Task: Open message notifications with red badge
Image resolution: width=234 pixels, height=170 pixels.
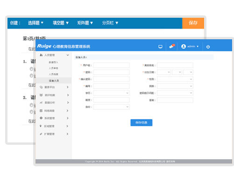Action: tap(172, 46)
